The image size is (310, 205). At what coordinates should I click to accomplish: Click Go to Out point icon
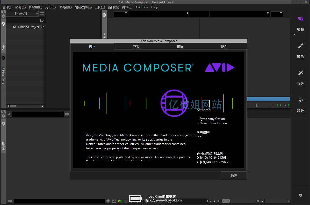(287, 105)
